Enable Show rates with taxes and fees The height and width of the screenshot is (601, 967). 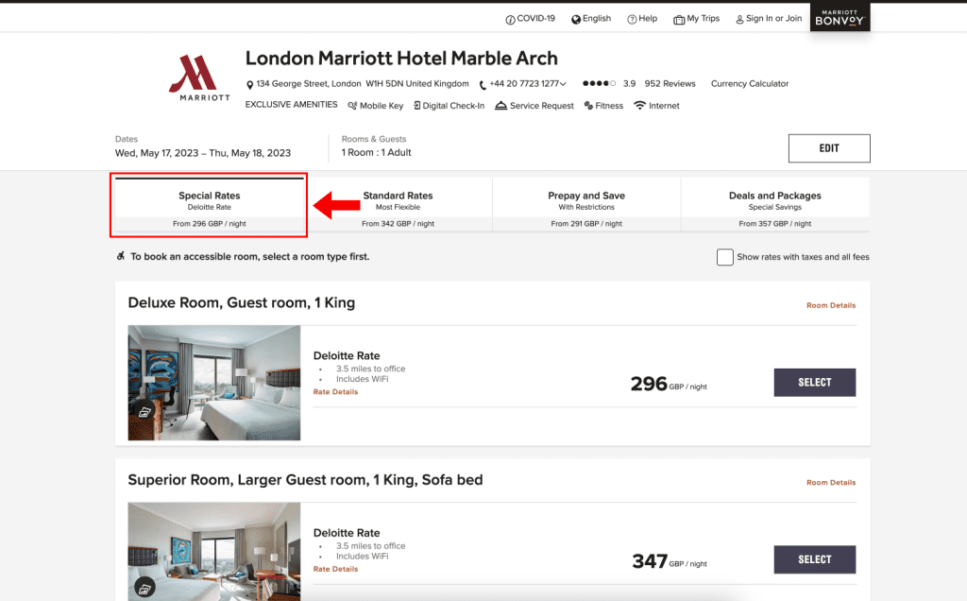tap(725, 257)
